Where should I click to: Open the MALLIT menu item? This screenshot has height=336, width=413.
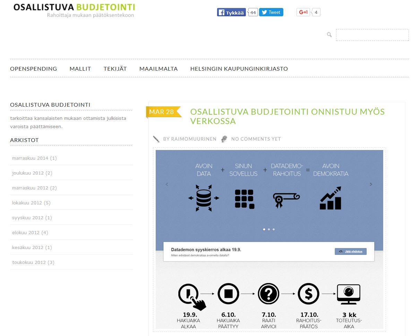click(x=80, y=69)
